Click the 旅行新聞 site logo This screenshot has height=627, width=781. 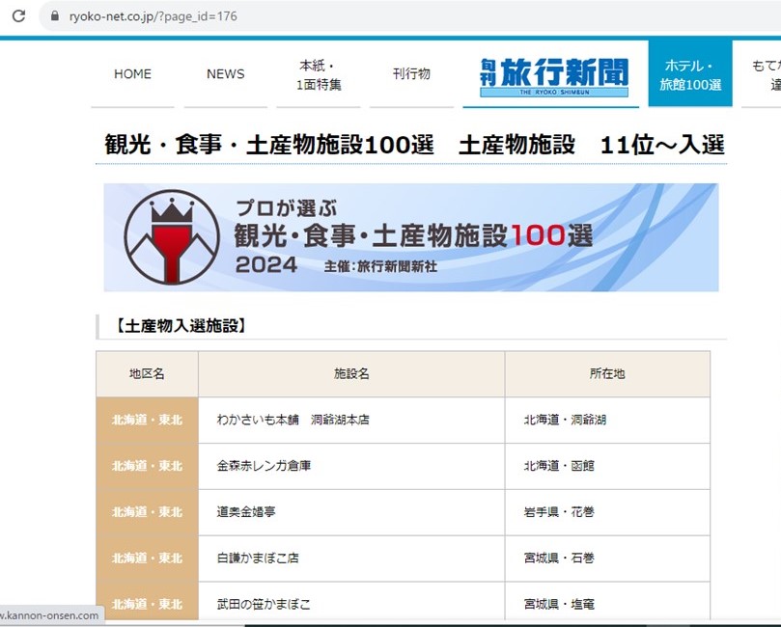pyautogui.click(x=554, y=76)
